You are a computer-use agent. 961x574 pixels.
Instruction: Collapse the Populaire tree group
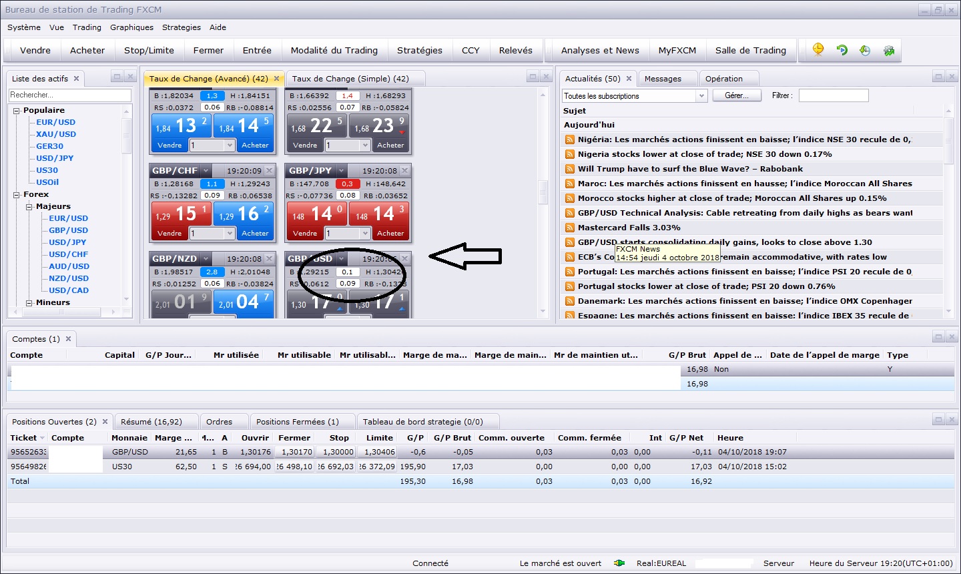click(17, 111)
